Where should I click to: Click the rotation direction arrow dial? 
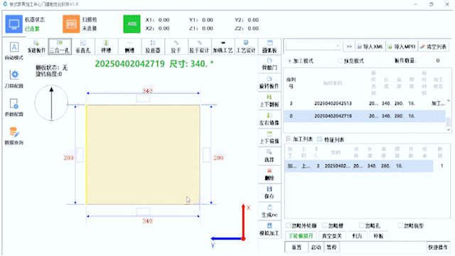click(51, 102)
